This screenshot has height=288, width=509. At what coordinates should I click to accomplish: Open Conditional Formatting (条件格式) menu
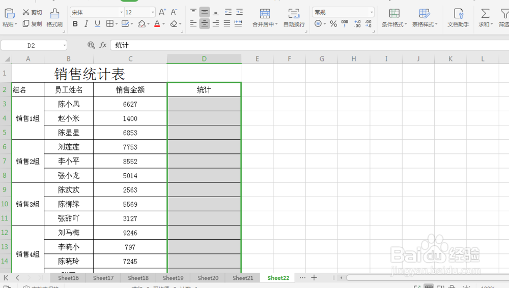[394, 18]
